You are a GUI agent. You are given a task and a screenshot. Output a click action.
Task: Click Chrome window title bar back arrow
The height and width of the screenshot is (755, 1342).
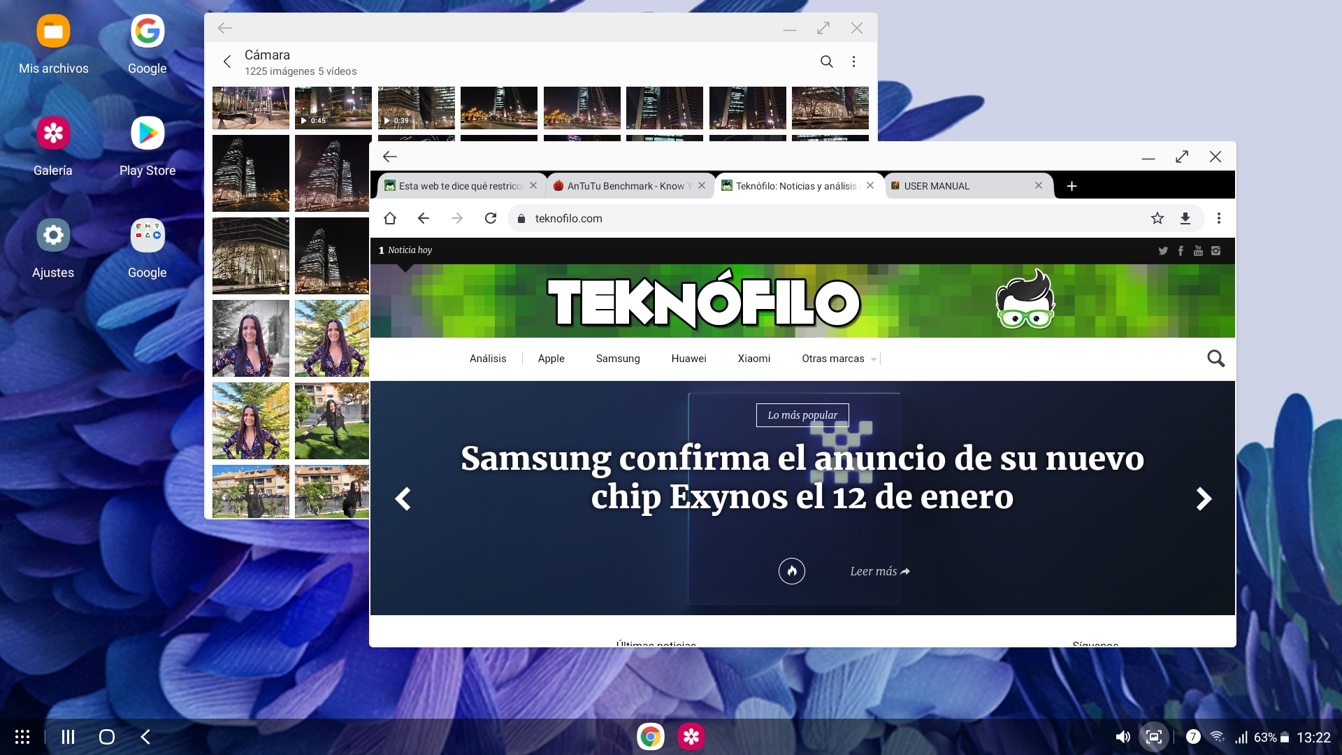[x=390, y=157]
